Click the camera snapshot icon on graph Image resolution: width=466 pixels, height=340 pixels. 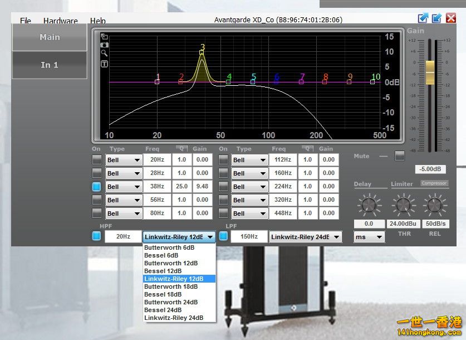point(104,45)
